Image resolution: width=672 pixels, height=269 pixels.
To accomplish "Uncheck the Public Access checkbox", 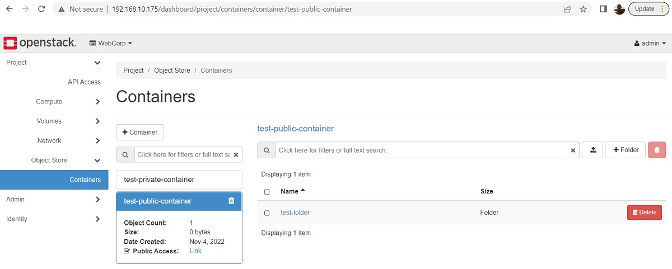I will pos(127,251).
